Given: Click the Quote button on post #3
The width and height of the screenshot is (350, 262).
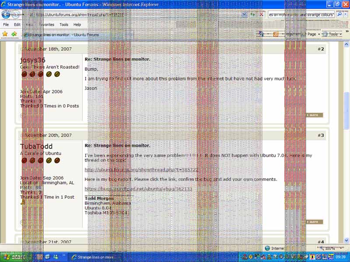Looking at the screenshot, I should point(315,222).
